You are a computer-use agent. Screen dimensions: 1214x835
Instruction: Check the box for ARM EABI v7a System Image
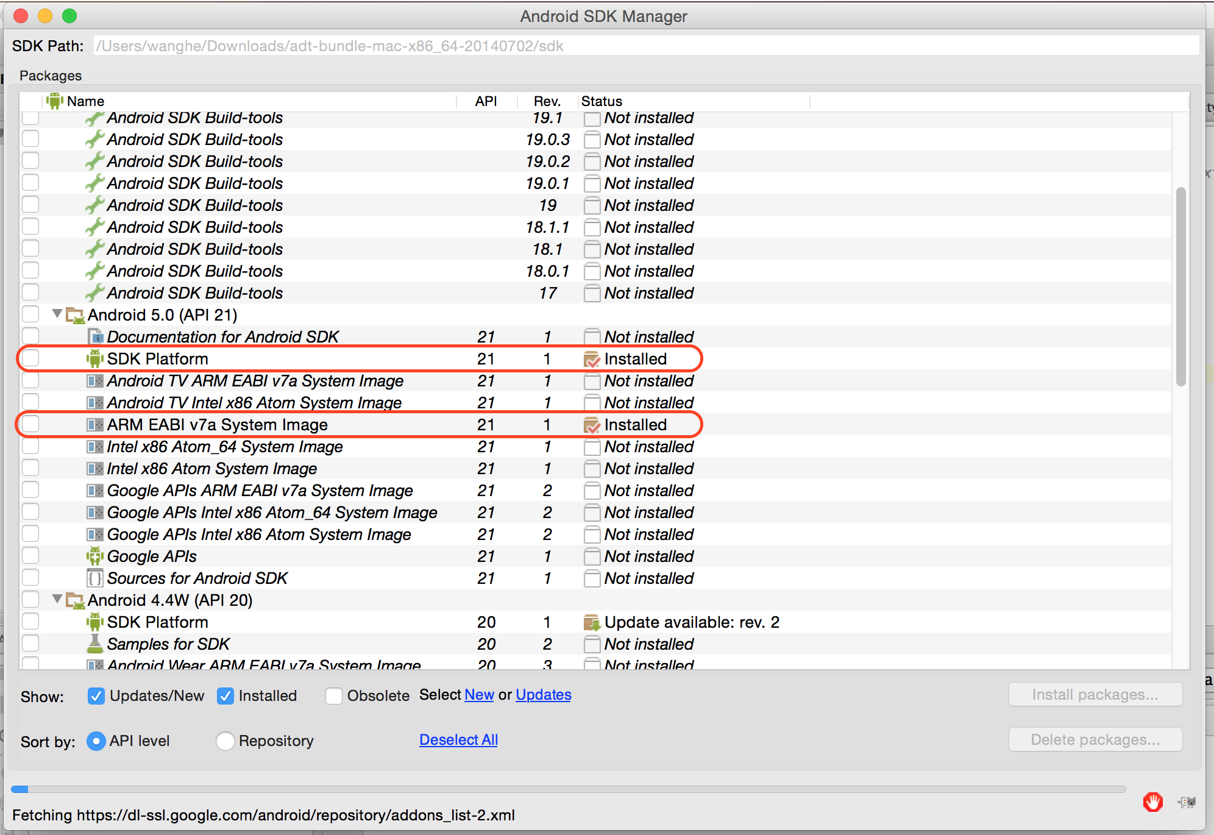pyautogui.click(x=30, y=424)
